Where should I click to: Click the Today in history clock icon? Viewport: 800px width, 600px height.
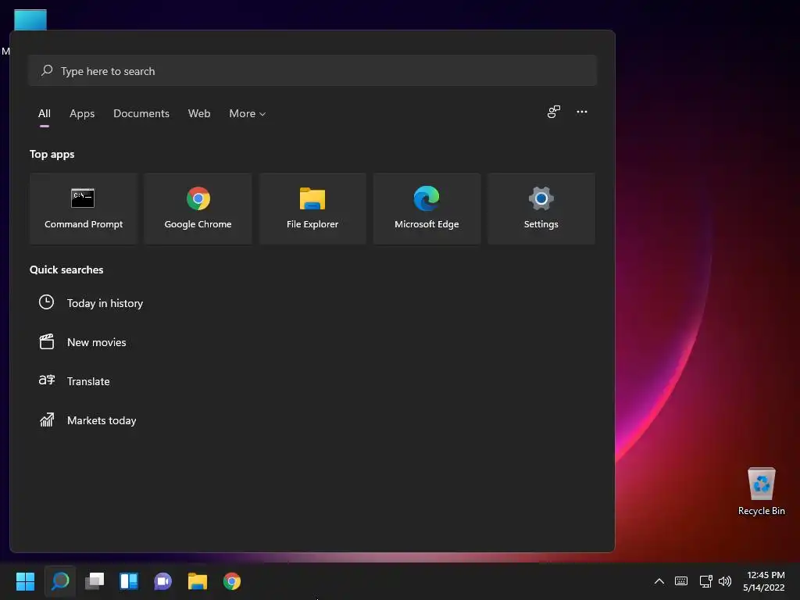46,302
